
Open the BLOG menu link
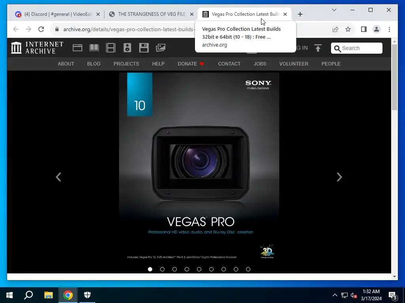click(94, 64)
